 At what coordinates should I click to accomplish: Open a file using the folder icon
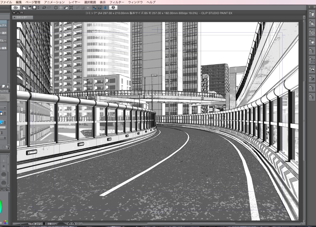29,7
